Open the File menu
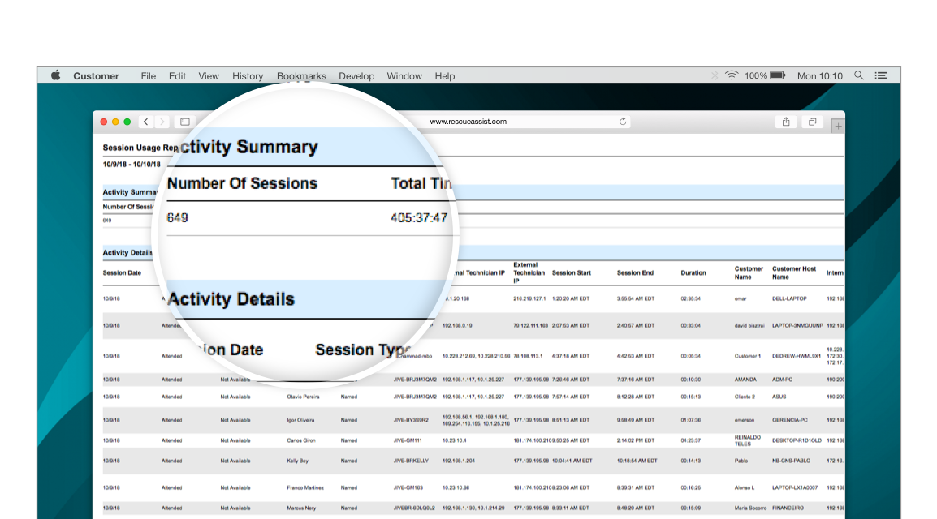Viewport: 937px width, 519px height. tap(148, 76)
